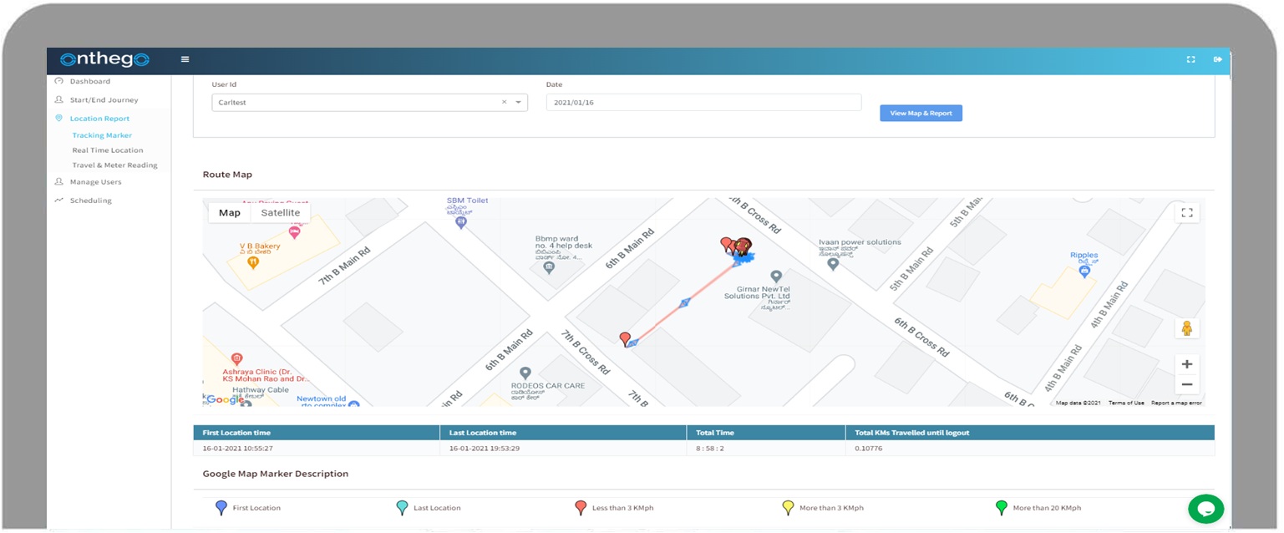Switch map to Map view
Image resolution: width=1284 pixels, height=533 pixels.
230,213
